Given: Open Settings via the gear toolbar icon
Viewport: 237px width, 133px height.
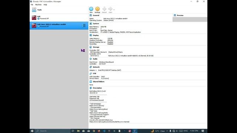Looking at the screenshot, I should [97, 9].
